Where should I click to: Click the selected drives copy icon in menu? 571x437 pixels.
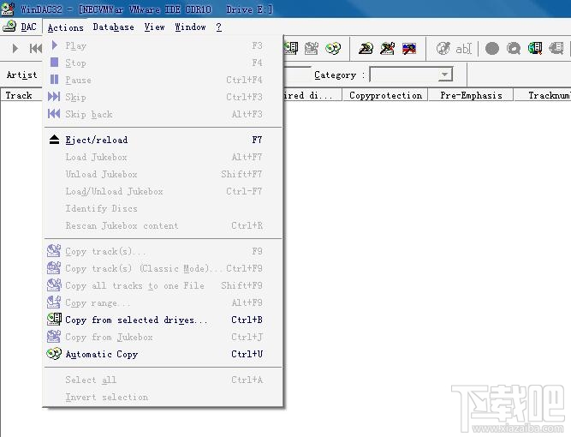click(x=54, y=320)
